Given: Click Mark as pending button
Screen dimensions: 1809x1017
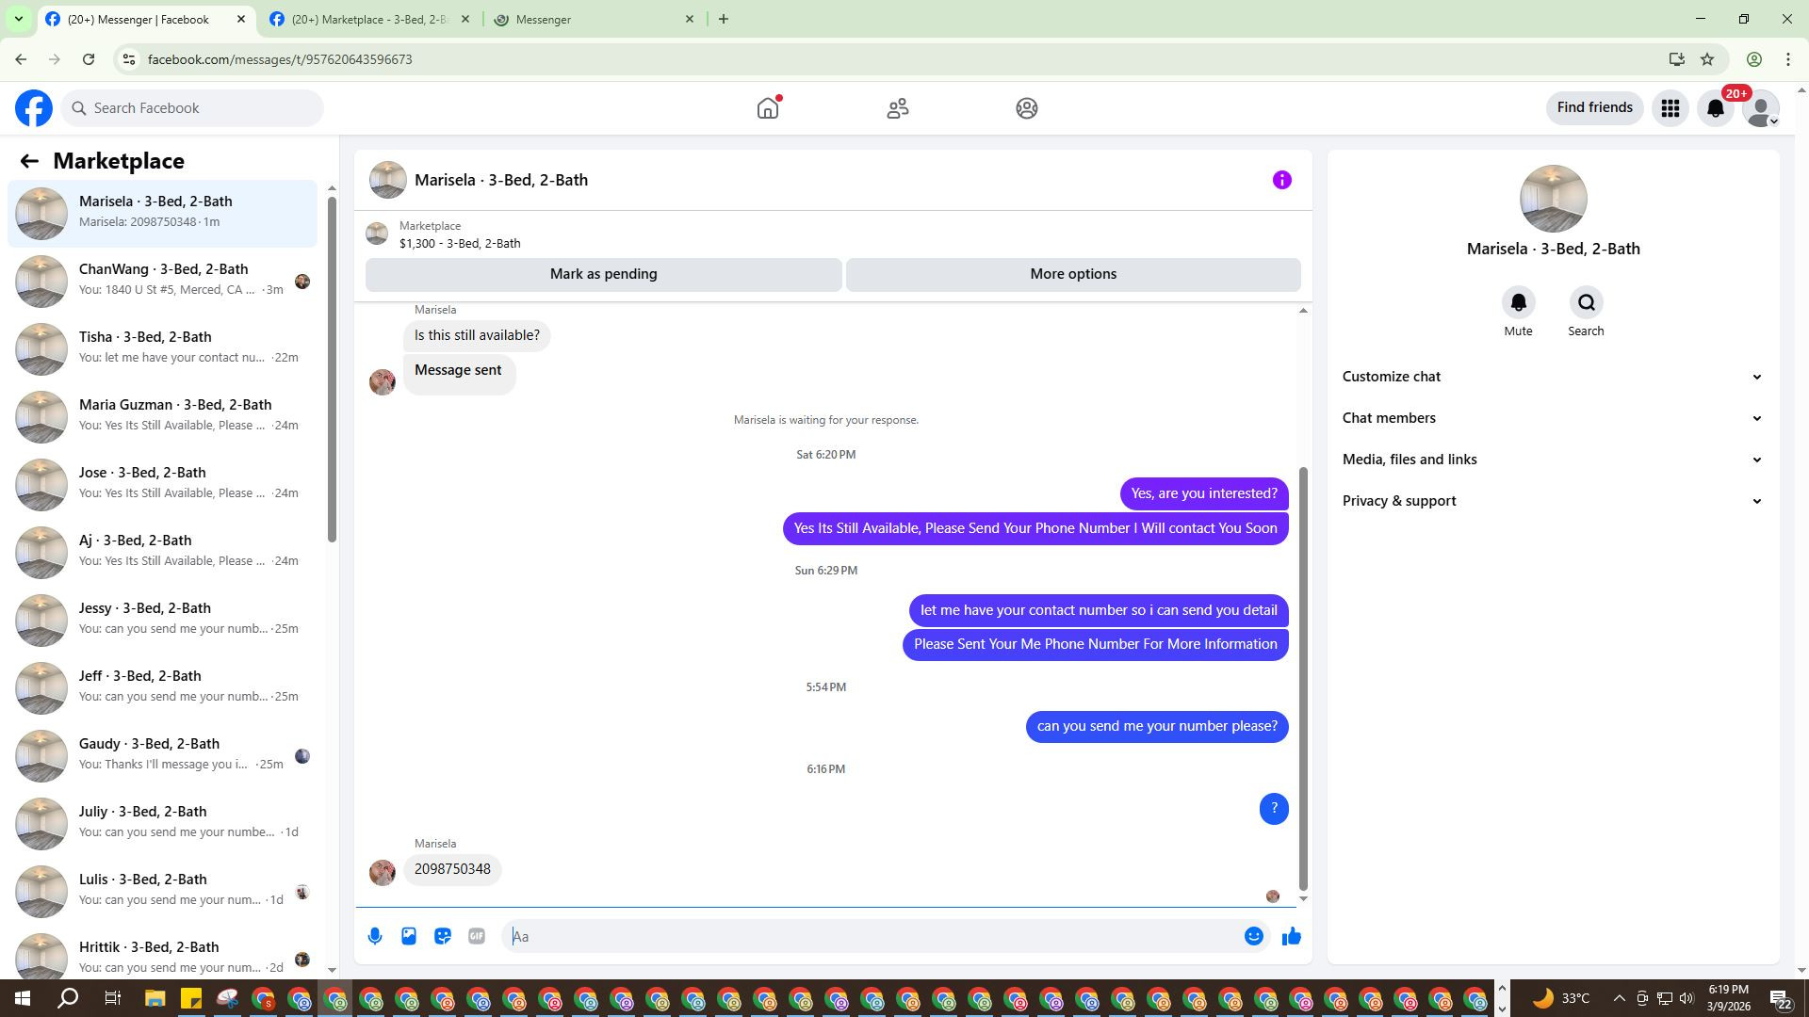Looking at the screenshot, I should coord(603,274).
